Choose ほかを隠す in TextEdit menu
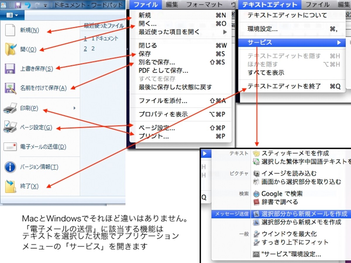Screen dimensions: 351x263 pyautogui.click(x=292, y=64)
